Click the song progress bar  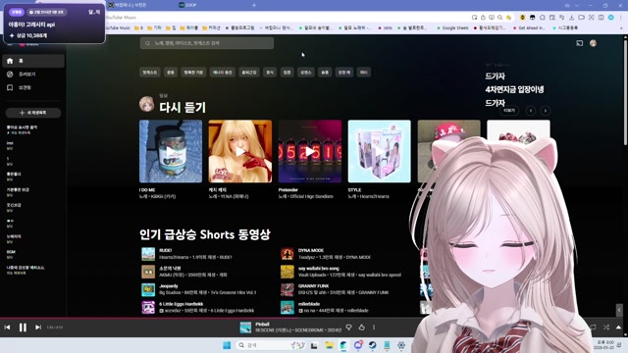click(312, 318)
